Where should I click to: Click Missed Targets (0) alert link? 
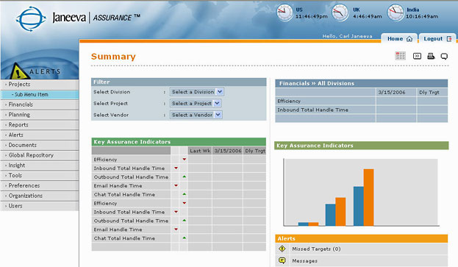click(x=316, y=249)
